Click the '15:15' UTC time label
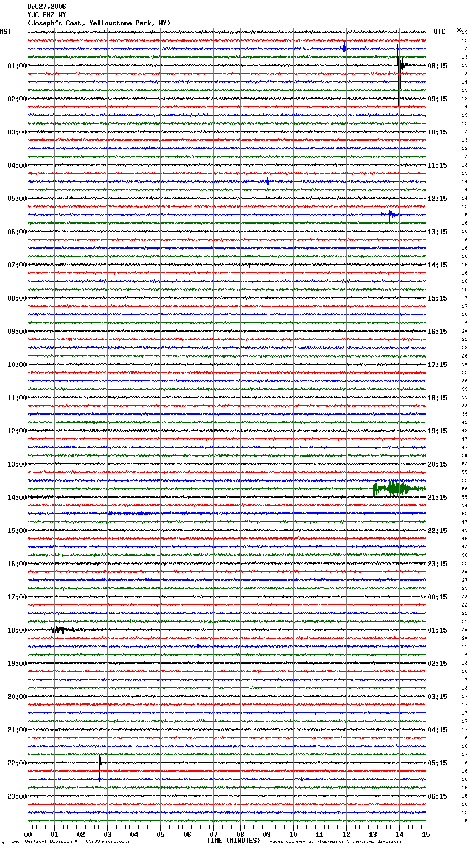470x849 pixels. click(x=437, y=298)
